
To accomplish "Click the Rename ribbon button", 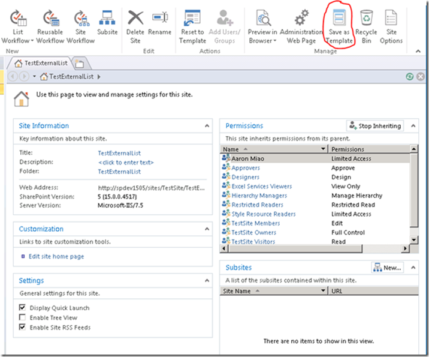I will (160, 23).
